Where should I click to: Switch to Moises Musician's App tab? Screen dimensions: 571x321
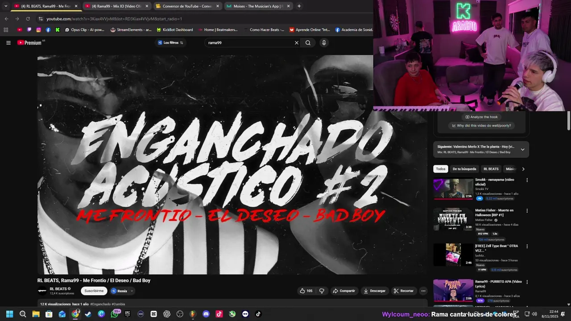point(258,6)
